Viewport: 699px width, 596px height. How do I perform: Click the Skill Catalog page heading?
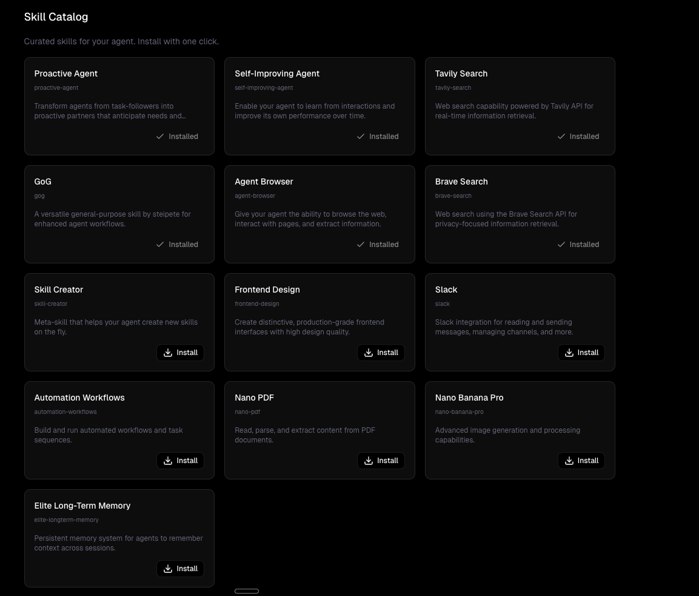click(56, 17)
